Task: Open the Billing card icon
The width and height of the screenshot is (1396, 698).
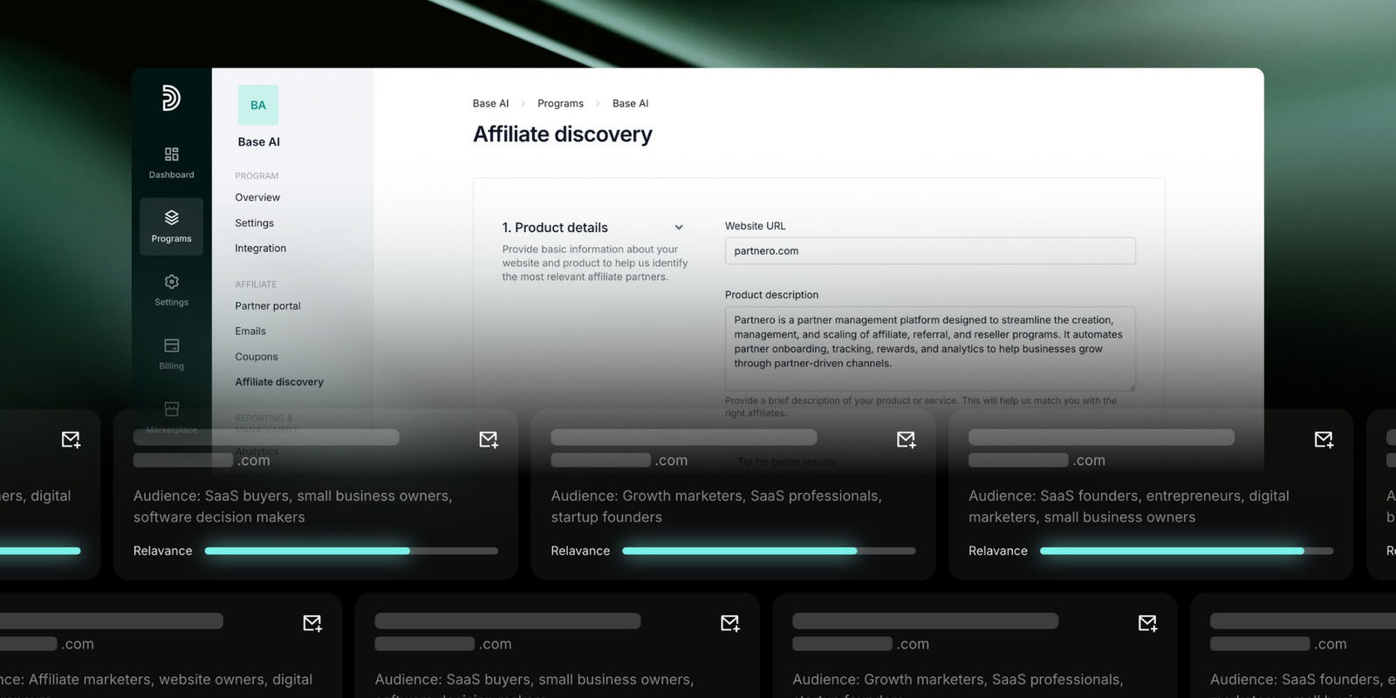Action: click(171, 346)
